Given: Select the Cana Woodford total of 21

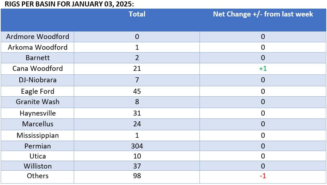Looking at the screenshot, I should point(137,69).
